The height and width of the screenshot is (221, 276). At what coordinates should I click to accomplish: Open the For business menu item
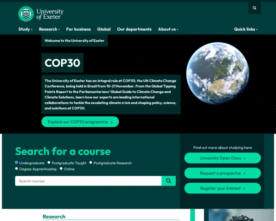[x=79, y=29]
